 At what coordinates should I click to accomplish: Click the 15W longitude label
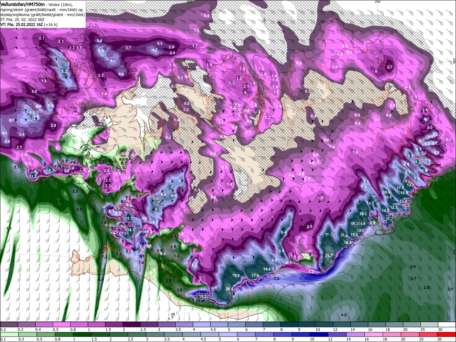click(x=377, y=2)
